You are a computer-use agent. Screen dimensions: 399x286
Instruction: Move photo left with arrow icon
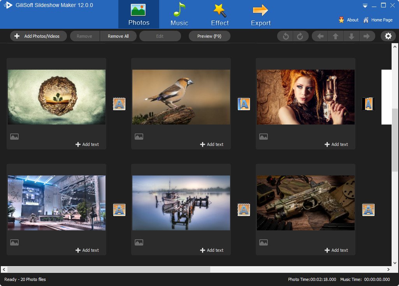click(320, 36)
